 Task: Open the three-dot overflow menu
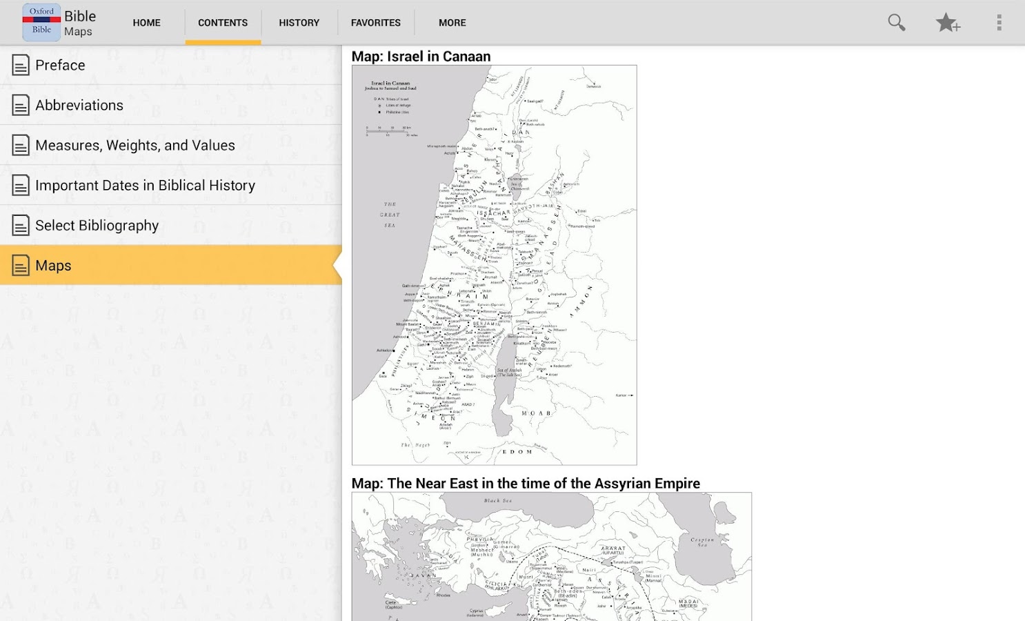click(999, 23)
